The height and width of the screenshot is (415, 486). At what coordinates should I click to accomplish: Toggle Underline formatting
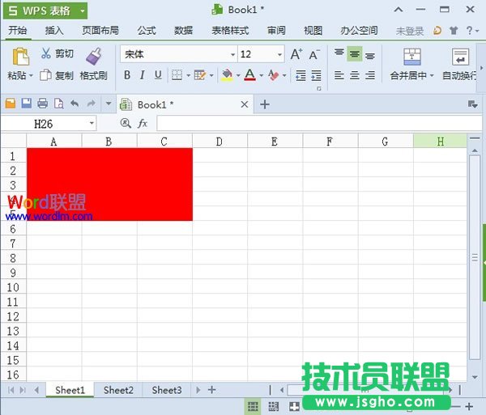[x=158, y=75]
